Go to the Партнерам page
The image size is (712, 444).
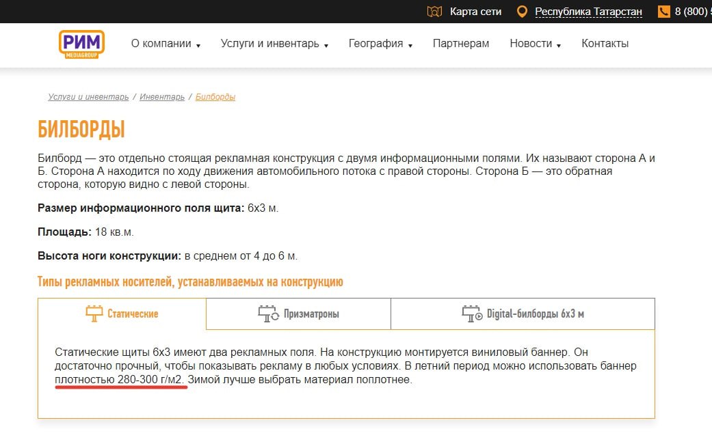click(x=461, y=44)
